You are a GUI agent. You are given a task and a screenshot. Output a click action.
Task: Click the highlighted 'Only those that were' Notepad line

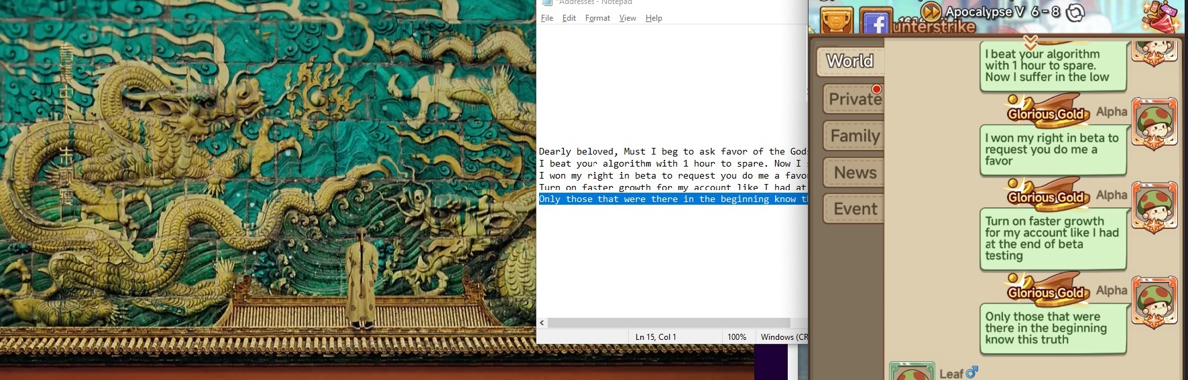[x=672, y=199]
